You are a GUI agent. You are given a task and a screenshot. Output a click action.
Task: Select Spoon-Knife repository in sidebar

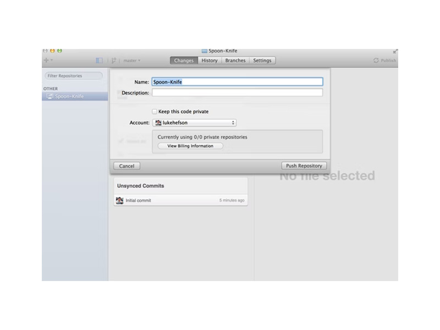coord(75,96)
